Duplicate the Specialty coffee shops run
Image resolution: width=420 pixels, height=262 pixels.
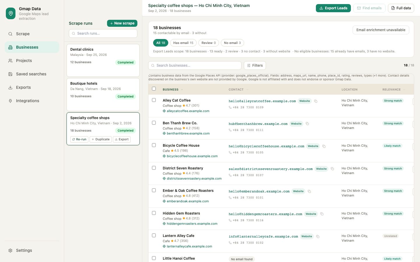101,139
